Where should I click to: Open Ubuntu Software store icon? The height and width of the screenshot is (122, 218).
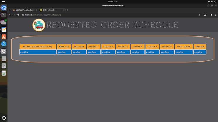pos(4,37)
